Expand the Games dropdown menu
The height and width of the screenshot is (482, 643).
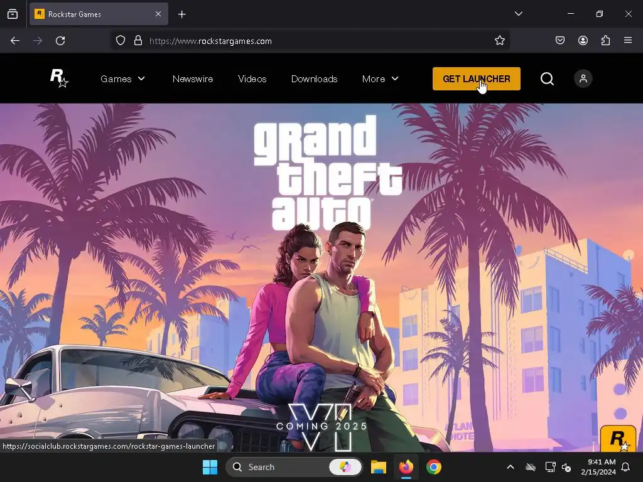[x=122, y=78]
